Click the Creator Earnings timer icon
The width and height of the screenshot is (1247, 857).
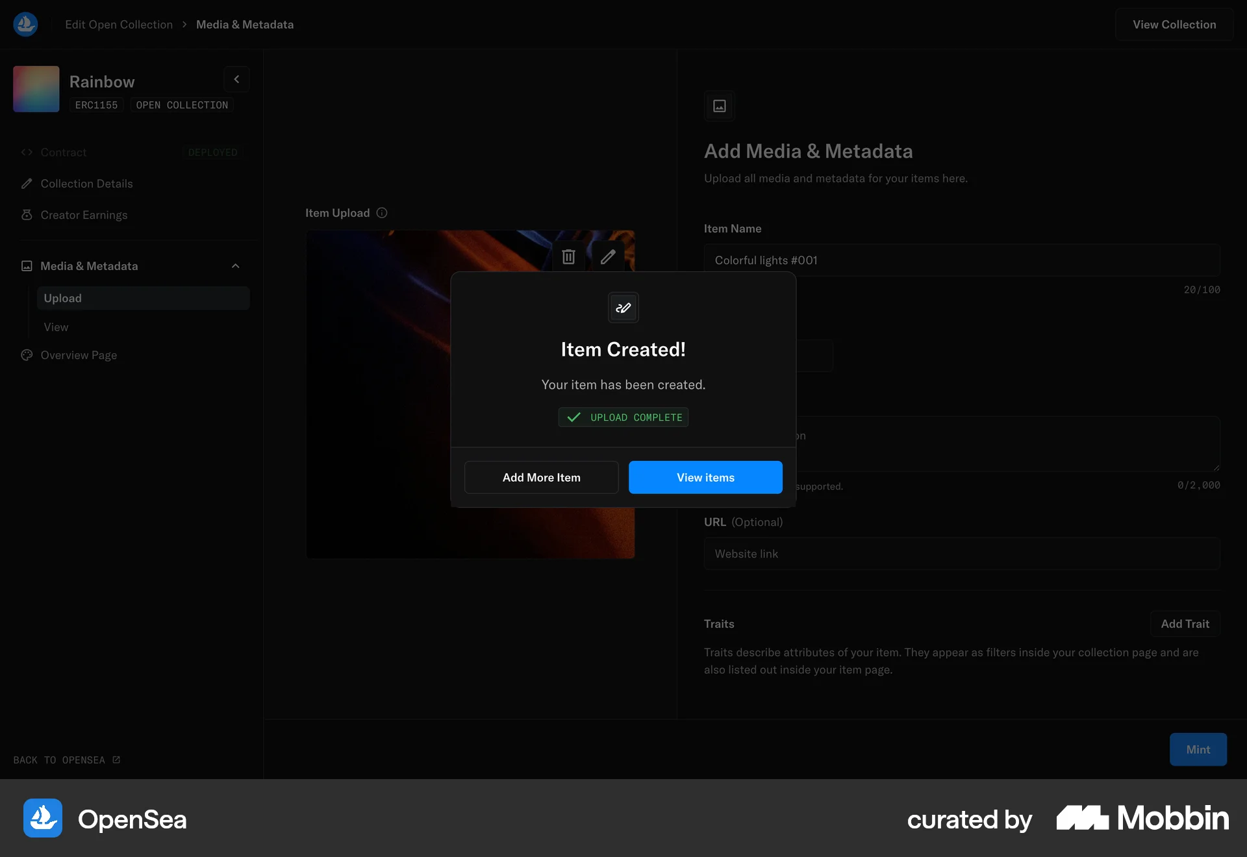[x=27, y=215]
